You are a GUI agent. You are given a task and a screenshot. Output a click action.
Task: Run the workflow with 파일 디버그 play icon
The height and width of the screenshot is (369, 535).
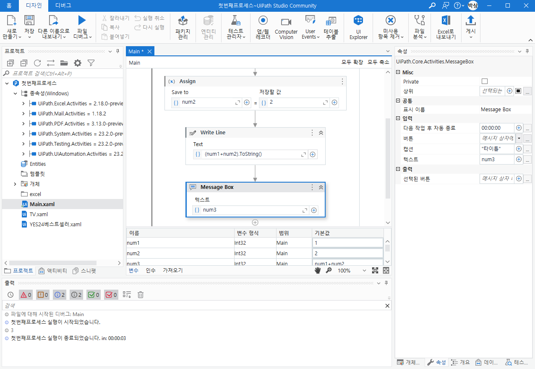82,21
